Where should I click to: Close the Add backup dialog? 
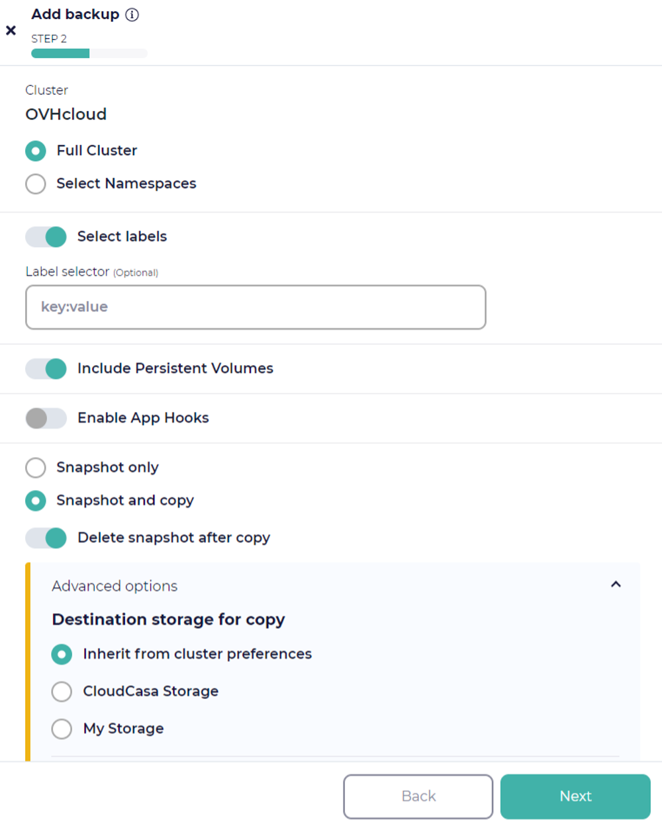coord(11,30)
